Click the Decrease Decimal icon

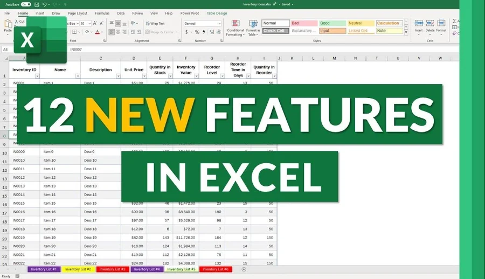click(219, 32)
